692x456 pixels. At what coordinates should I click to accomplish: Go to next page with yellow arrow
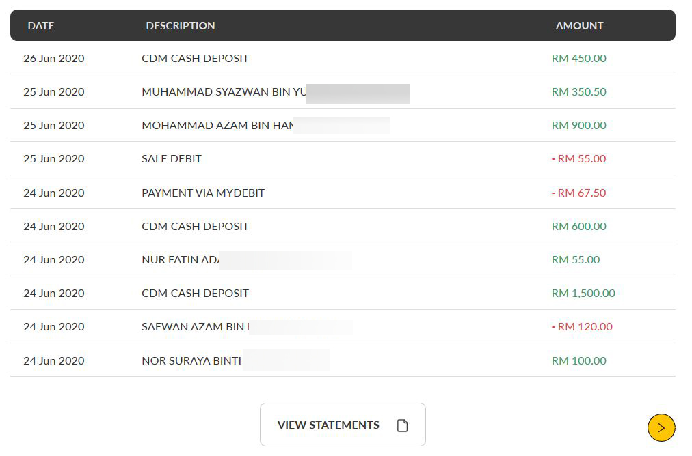click(661, 427)
